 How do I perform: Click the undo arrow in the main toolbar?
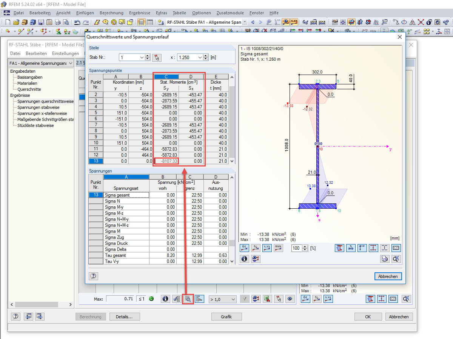pos(77,22)
